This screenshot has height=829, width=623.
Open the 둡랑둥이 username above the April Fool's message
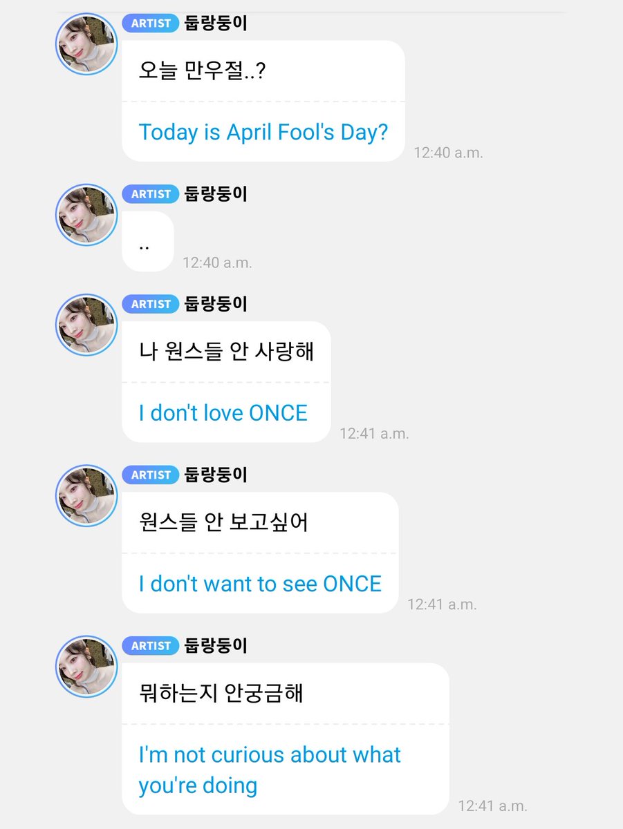tap(216, 23)
